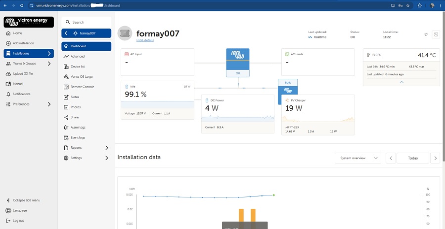The width and height of the screenshot is (445, 229).
Task: Select Advanced in installation menu
Action: (77, 56)
